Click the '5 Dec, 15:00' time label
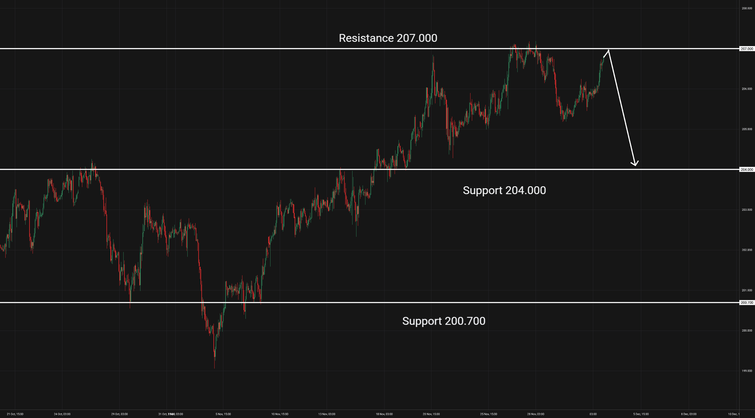755x418 pixels. tap(641, 414)
